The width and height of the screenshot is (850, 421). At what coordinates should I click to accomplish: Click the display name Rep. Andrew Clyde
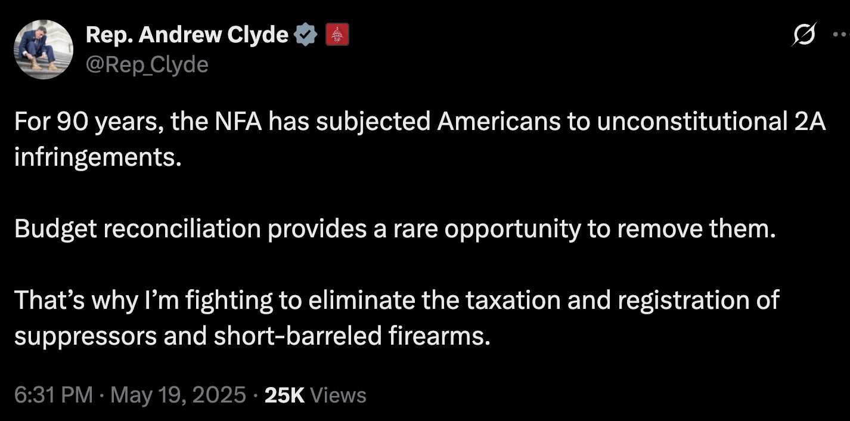tap(187, 36)
